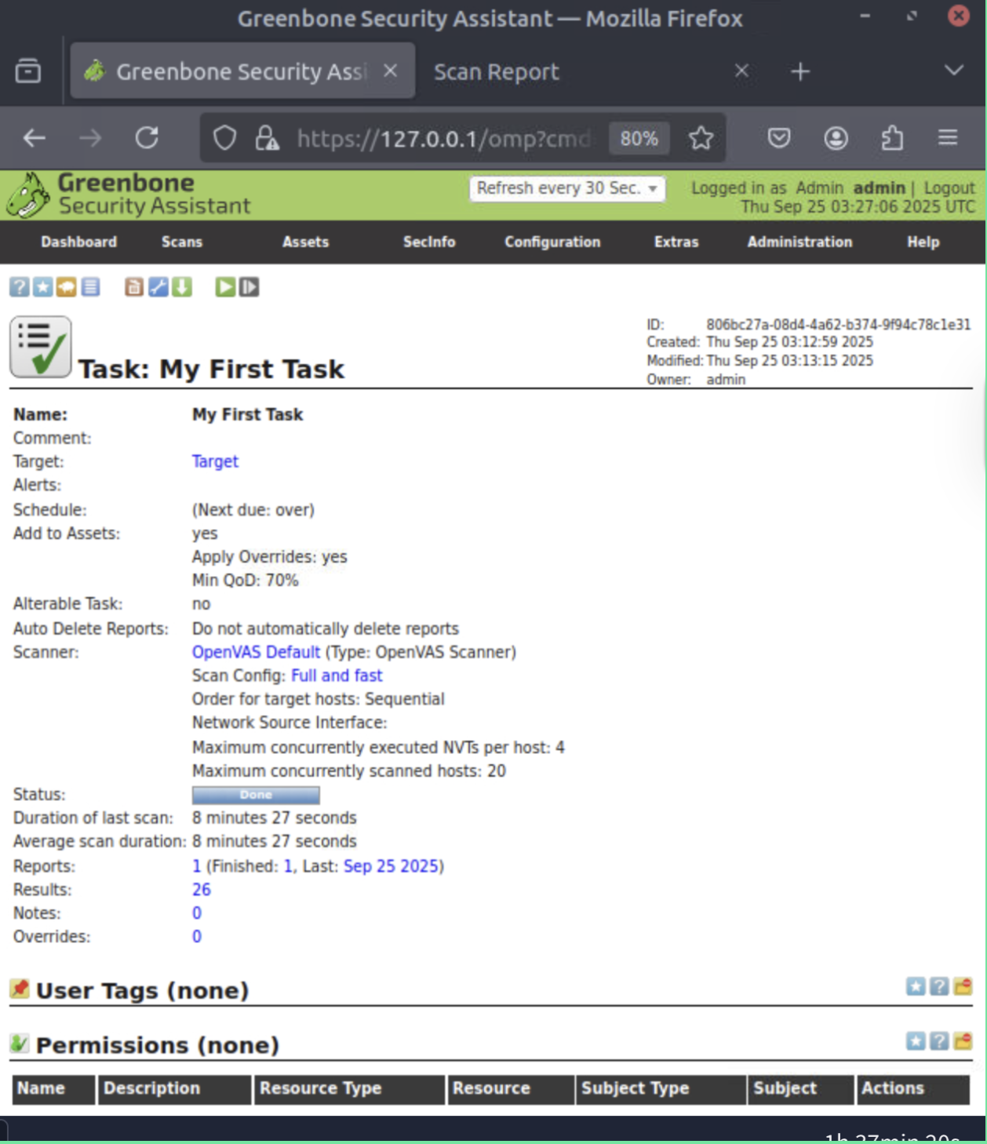987x1144 pixels.
Task: Click the wrench edit task icon
Action: 158,287
